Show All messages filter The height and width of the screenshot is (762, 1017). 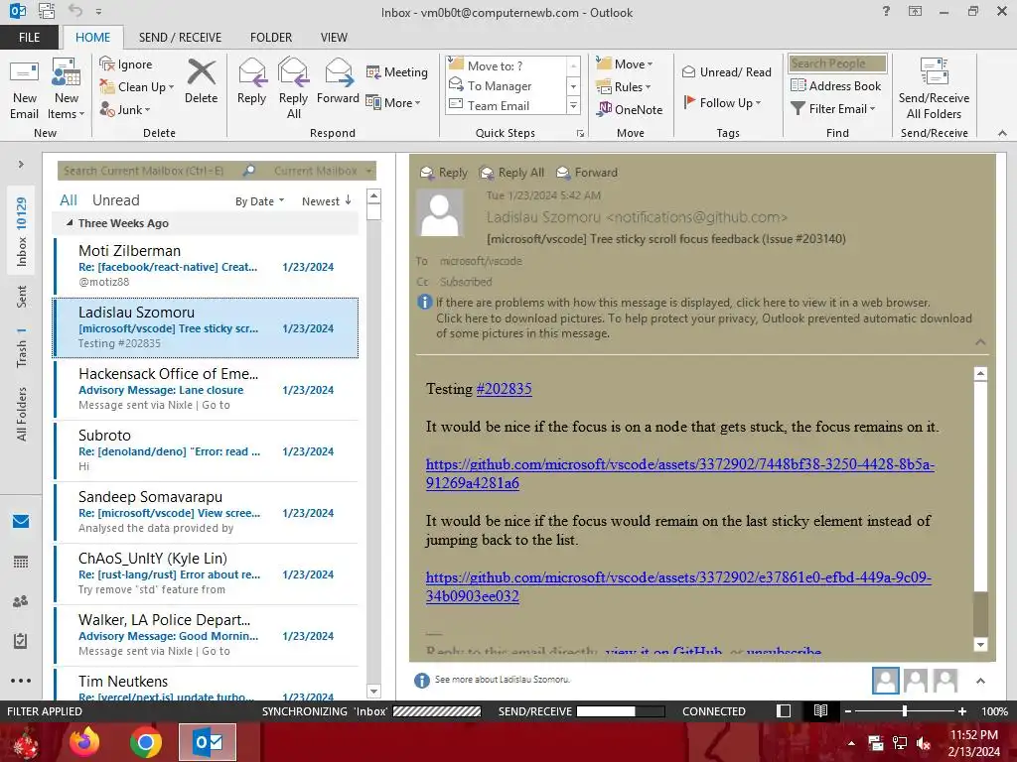pos(69,200)
